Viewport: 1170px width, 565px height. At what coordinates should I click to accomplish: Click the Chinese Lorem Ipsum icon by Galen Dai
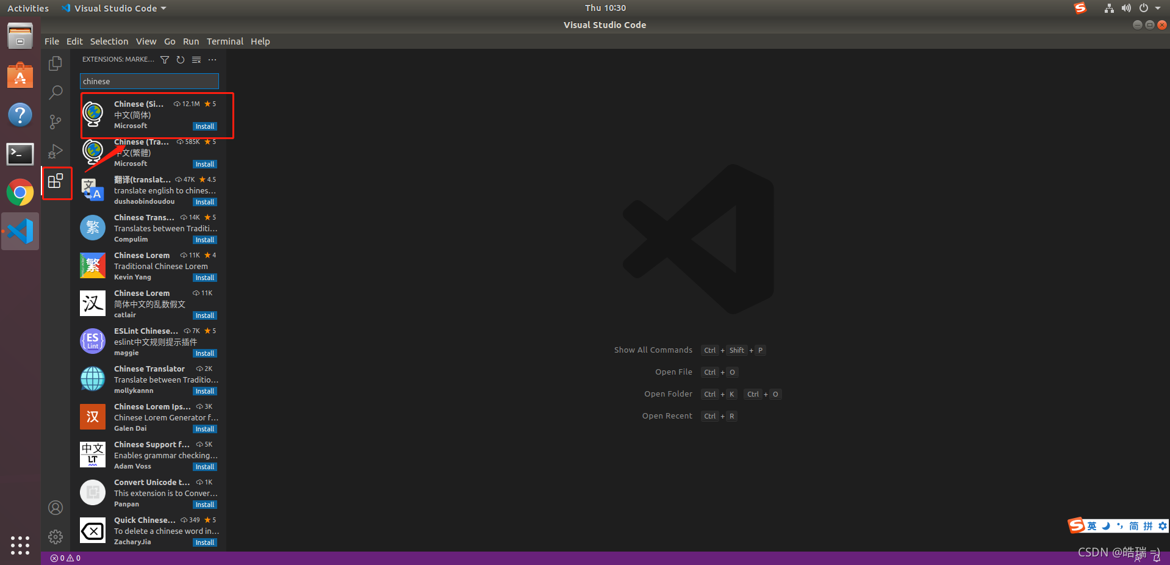coord(93,417)
